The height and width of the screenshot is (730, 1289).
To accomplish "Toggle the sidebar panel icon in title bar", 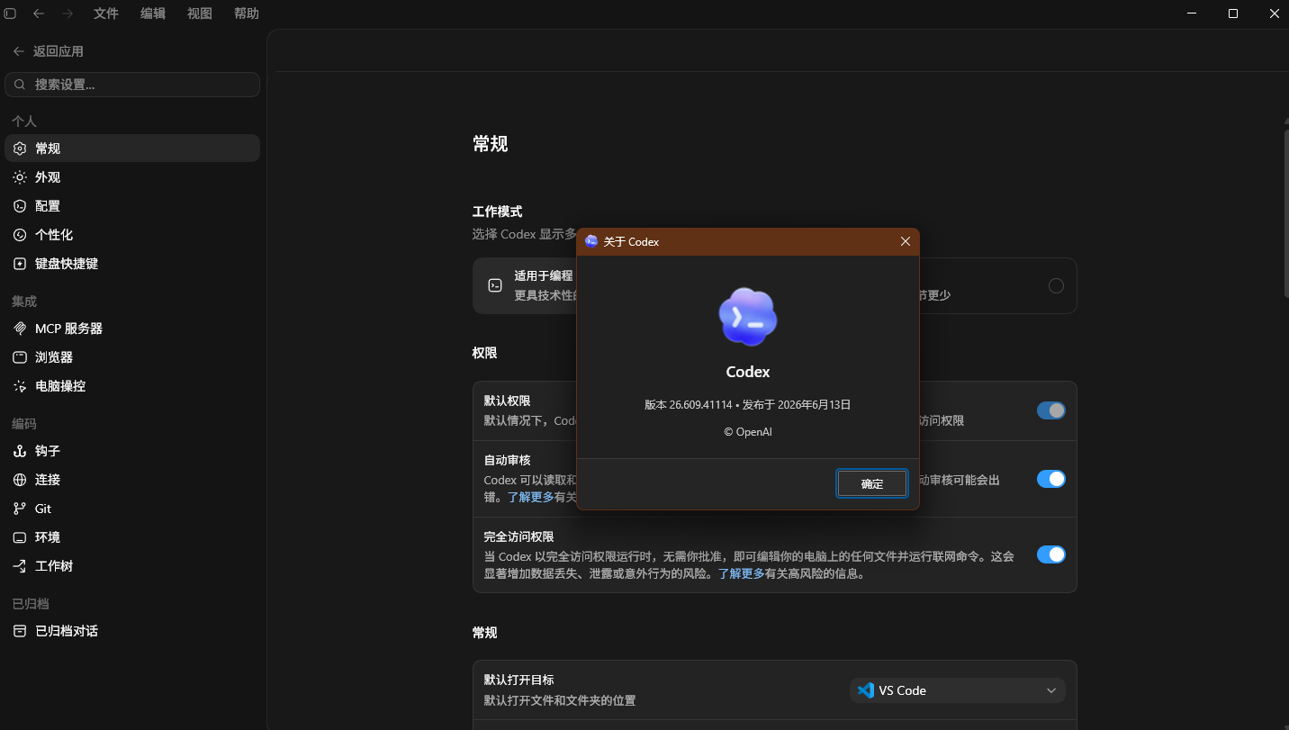I will click(11, 14).
